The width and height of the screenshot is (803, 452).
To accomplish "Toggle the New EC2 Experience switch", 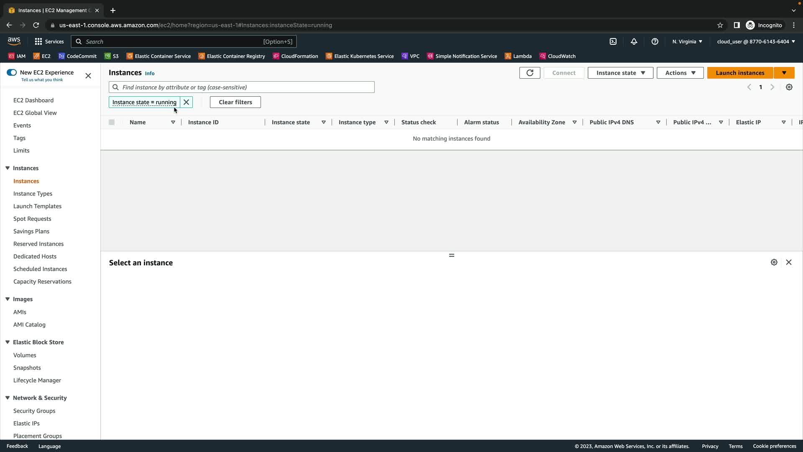I will [12, 72].
